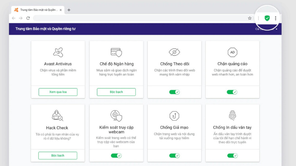Click the Hack Check hacker icon
The image size is (296, 166).
click(57, 115)
